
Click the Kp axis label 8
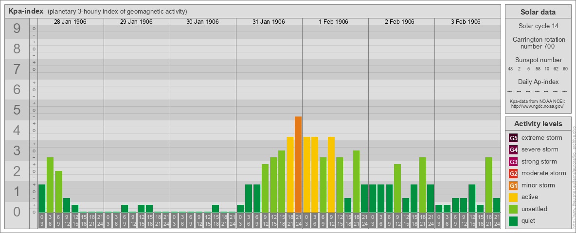17,49
